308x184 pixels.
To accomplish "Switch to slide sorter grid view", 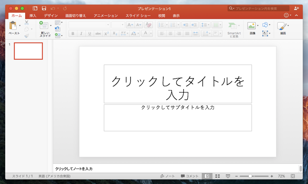I will tap(218, 176).
